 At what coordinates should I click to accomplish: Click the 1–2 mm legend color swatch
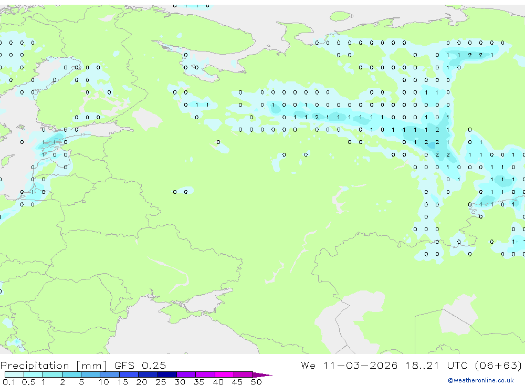(52, 374)
